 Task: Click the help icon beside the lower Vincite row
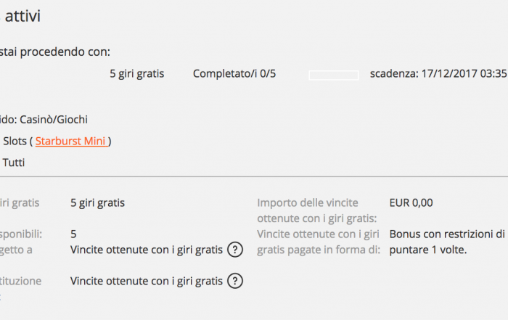pyautogui.click(x=235, y=281)
